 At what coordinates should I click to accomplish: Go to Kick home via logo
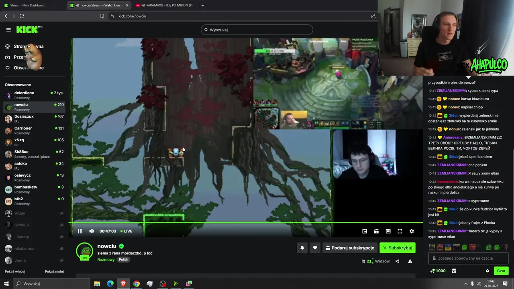click(29, 30)
